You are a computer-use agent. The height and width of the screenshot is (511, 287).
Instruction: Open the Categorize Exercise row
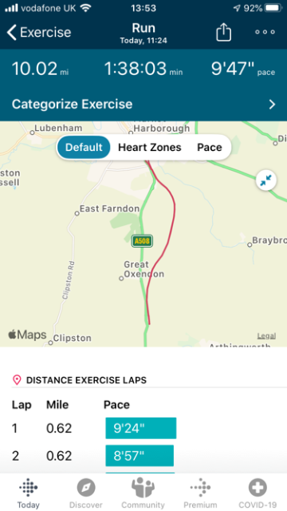pos(143,105)
